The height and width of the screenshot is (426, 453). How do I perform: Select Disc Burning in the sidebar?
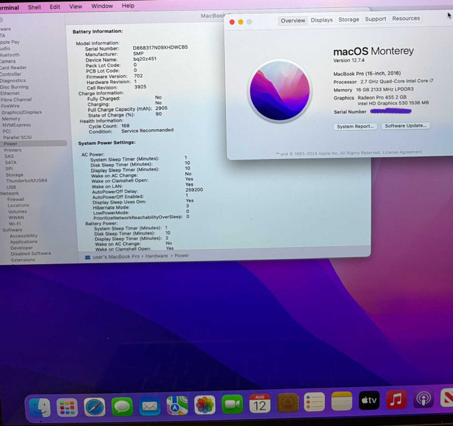coord(14,86)
